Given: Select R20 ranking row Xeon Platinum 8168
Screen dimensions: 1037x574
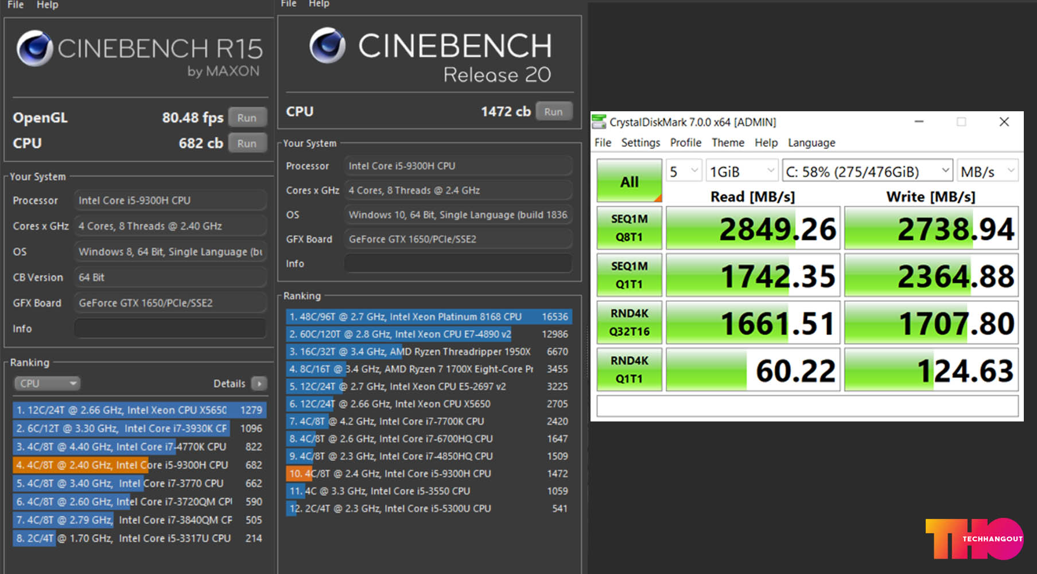Looking at the screenshot, I should 429,317.
